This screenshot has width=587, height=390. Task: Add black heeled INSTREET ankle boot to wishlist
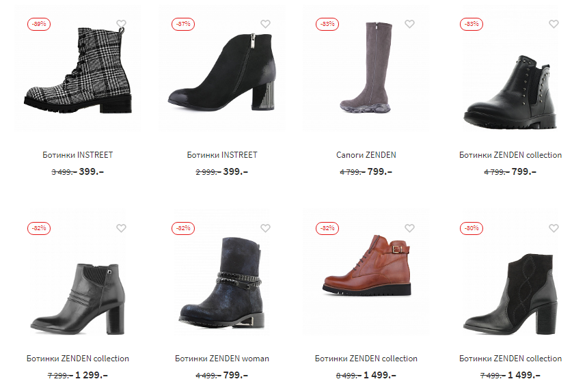(x=265, y=24)
